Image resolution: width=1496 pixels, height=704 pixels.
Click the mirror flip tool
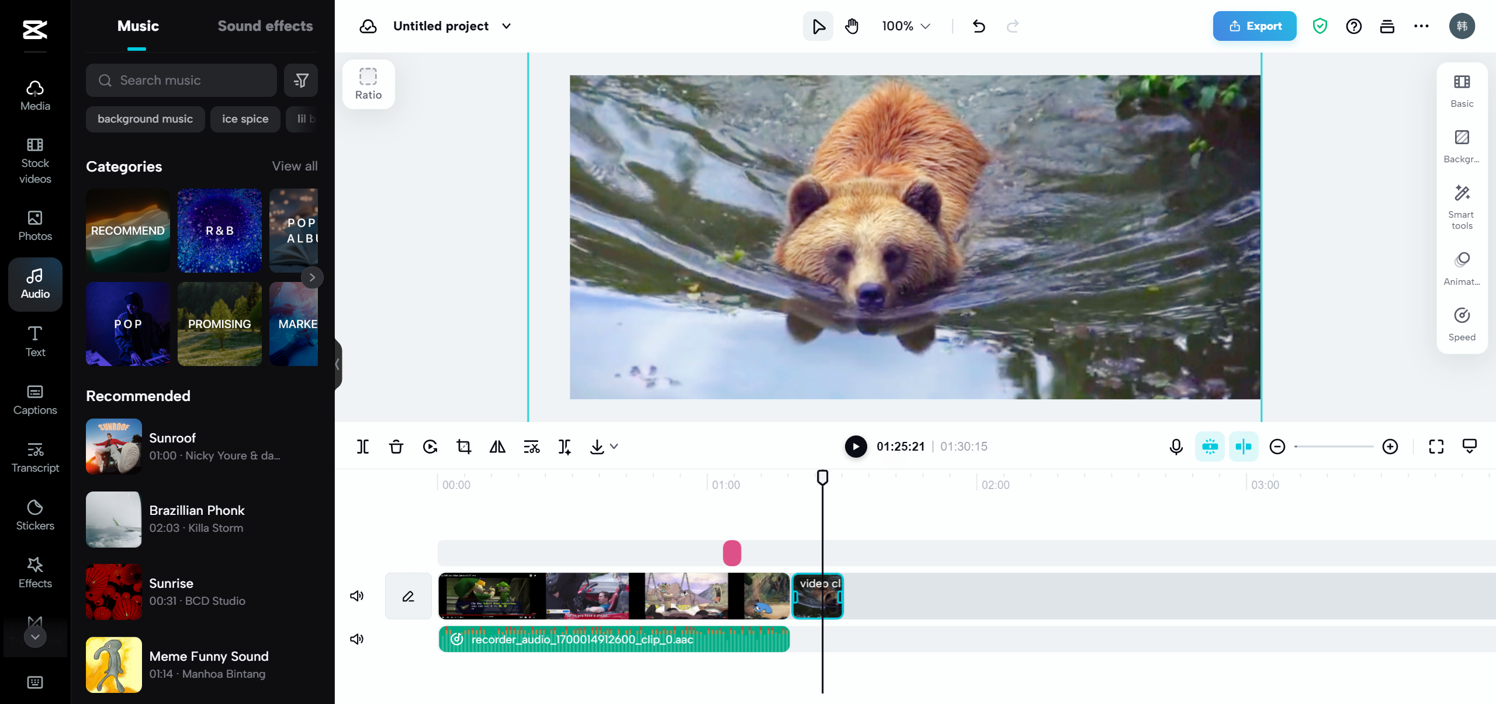click(497, 447)
